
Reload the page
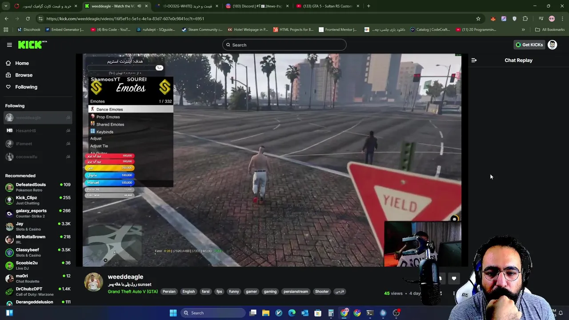28,19
